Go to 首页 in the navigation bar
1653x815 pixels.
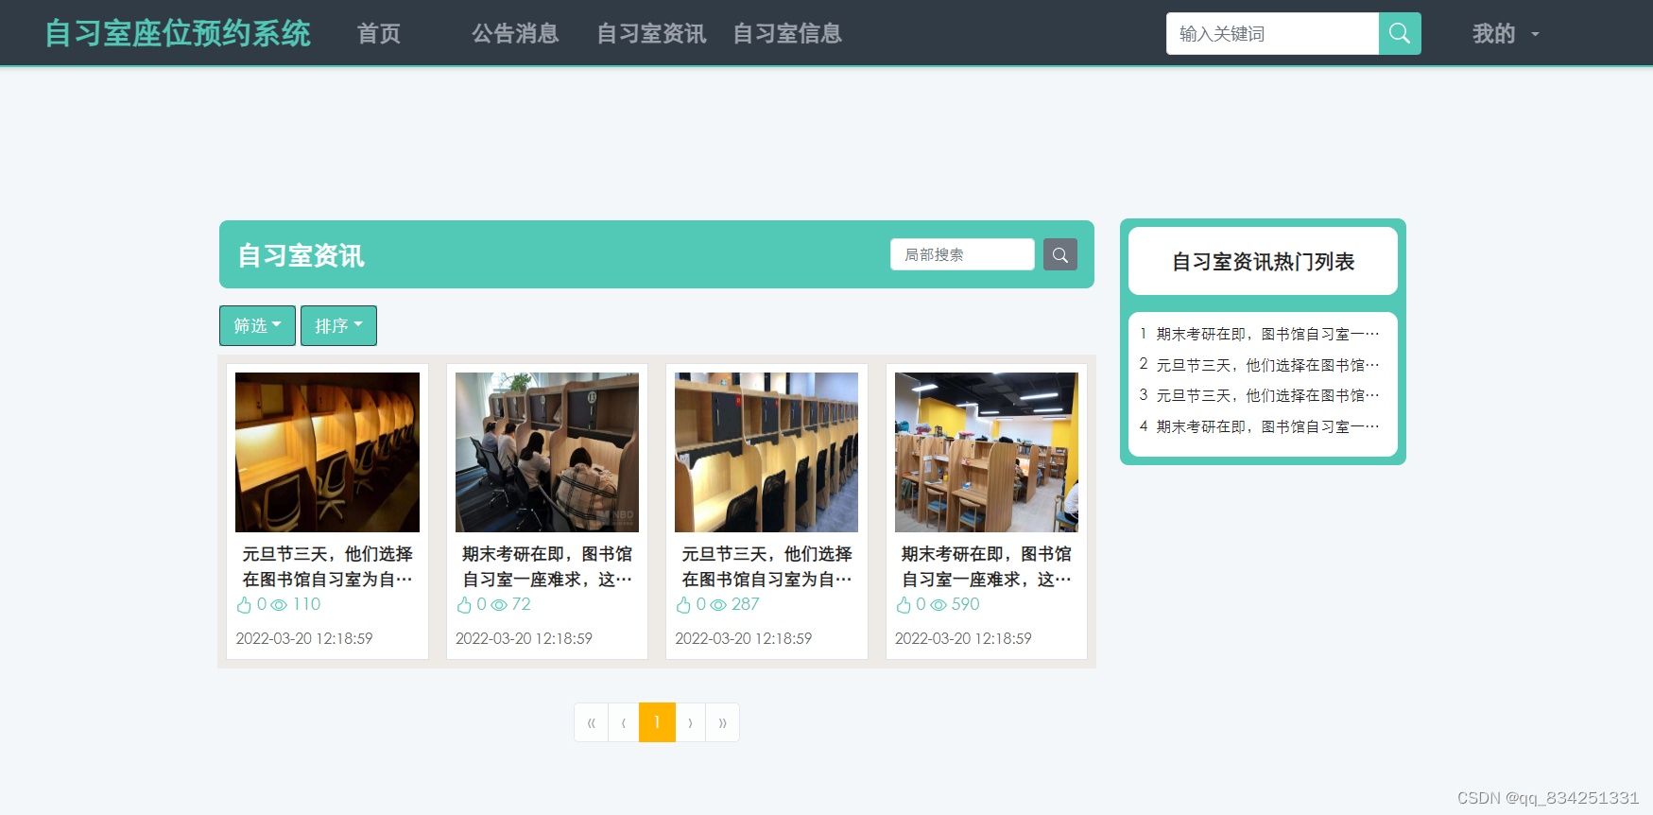[379, 34]
